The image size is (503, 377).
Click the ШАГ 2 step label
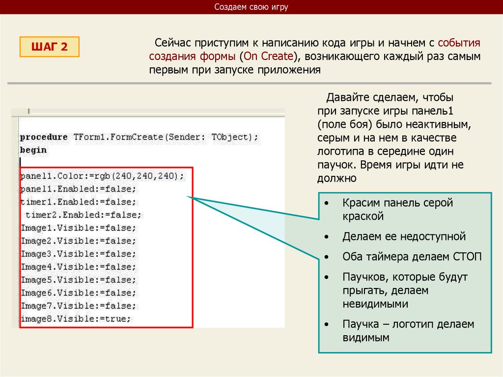(50, 47)
